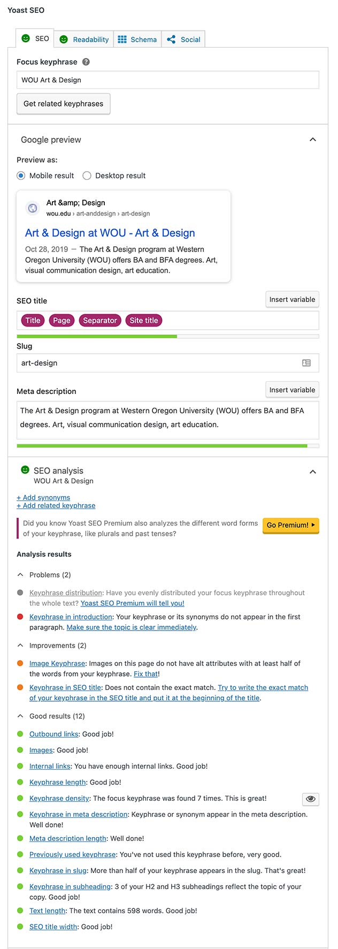338x949 pixels.
Task: Click the share icon on the Social tab
Action: (171, 39)
